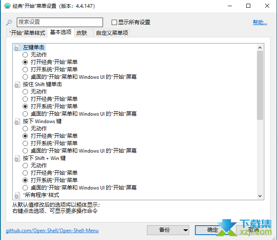Click the settings icon beside 按下 Shift + Win 键
This screenshot has width=277, height=240.
tap(17, 158)
